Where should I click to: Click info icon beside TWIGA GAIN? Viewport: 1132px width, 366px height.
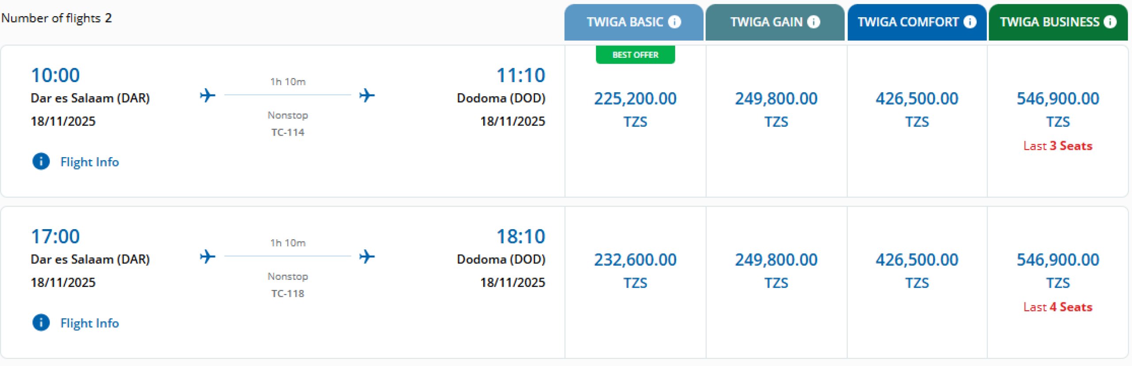(814, 22)
